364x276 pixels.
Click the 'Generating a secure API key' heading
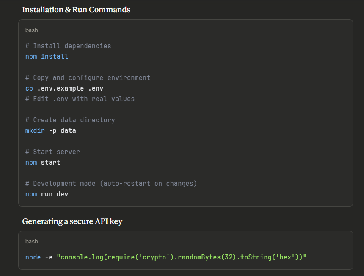click(72, 221)
